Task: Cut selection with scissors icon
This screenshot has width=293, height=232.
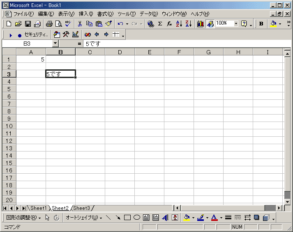Action: pos(80,24)
